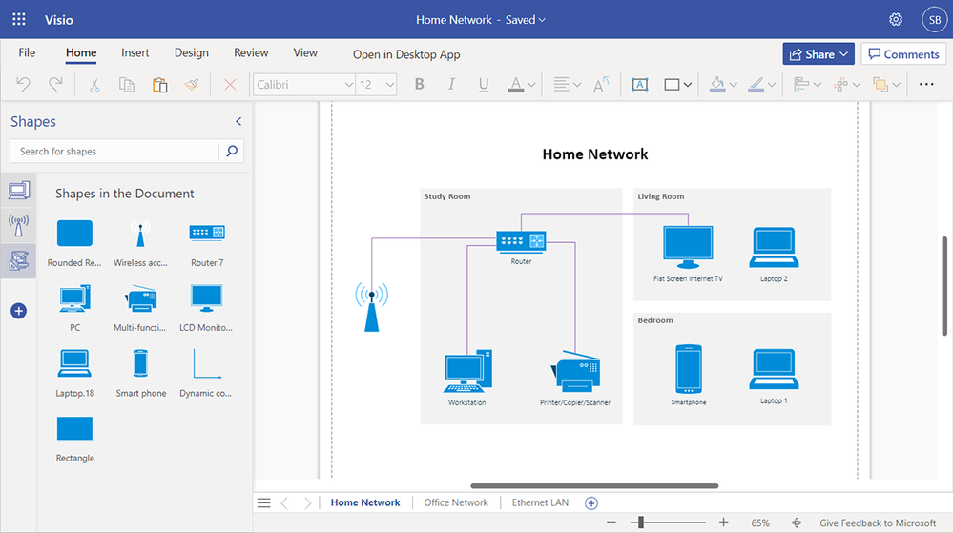Select the document shapes stencil sidebar icon
Screen dimensions: 953x533
pos(19,260)
